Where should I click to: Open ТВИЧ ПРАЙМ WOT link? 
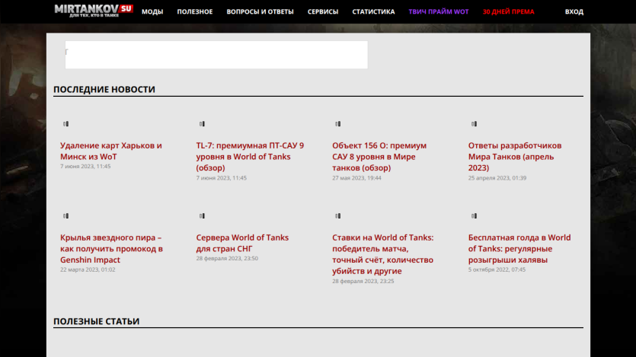click(x=439, y=11)
